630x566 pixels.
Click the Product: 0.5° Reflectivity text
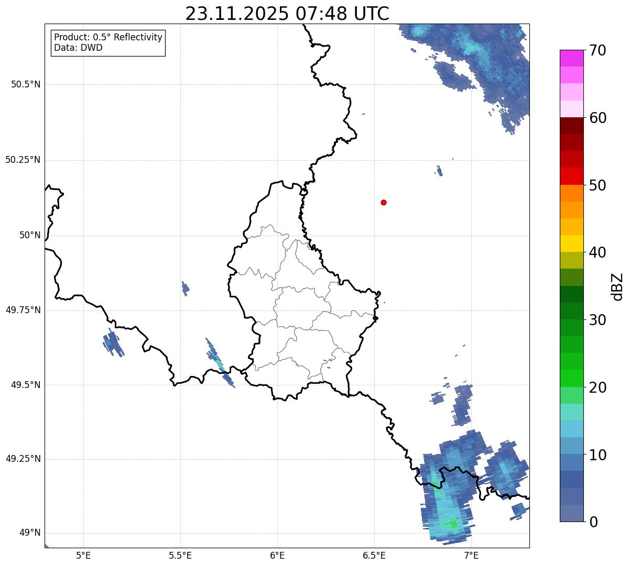108,38
